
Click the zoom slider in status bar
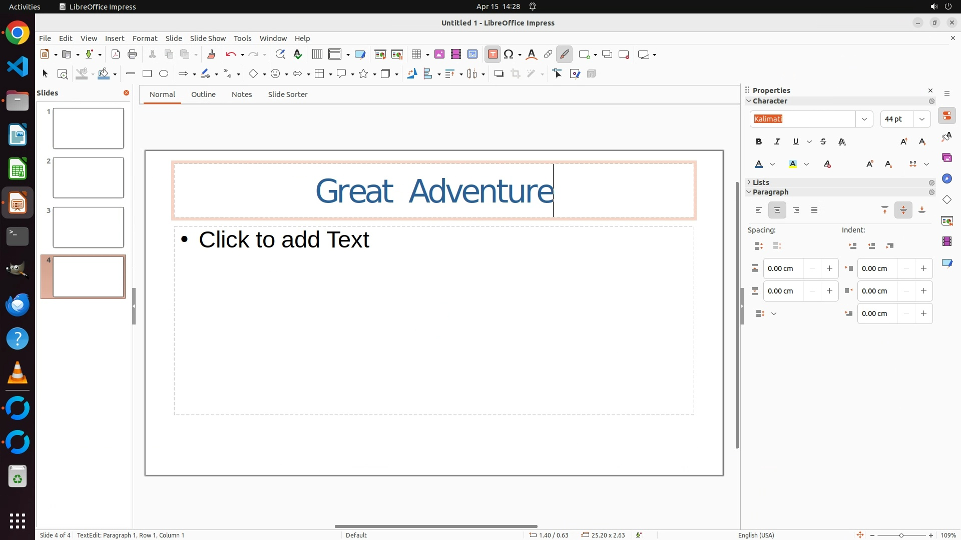901,535
